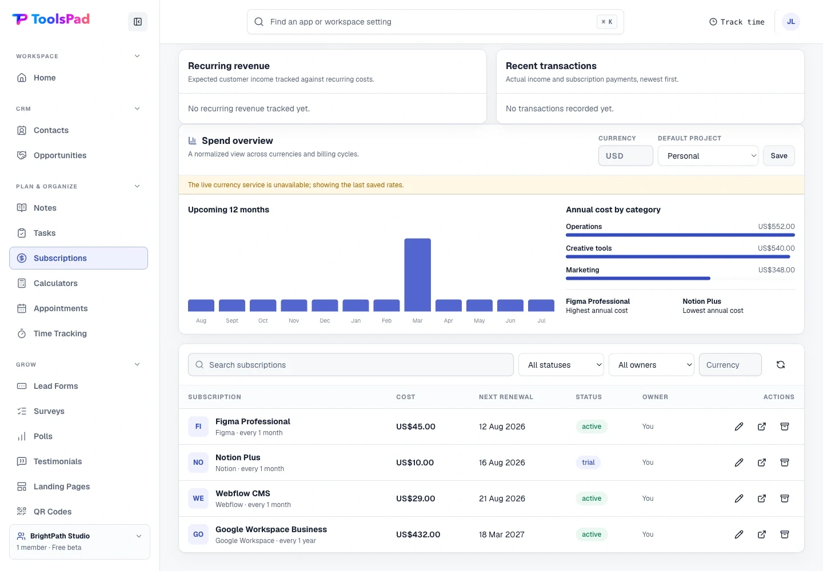Viewport: 823px width, 571px height.
Task: Collapse the Plan & Organize section
Action: (x=137, y=186)
